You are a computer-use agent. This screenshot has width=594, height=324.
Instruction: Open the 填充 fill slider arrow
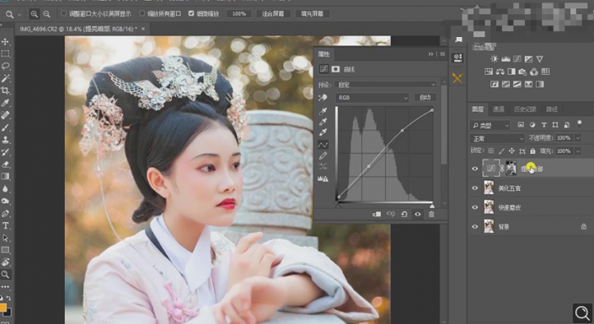click(578, 151)
